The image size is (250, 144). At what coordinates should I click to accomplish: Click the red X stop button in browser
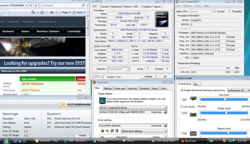pyautogui.click(x=36, y=5)
